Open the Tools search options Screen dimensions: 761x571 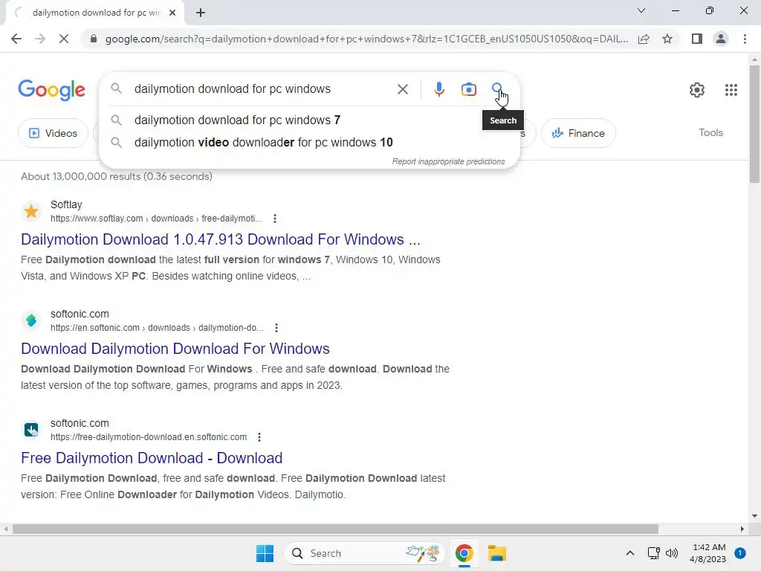click(710, 132)
